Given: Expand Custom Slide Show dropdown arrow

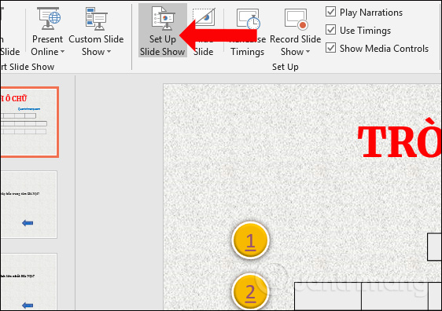Looking at the screenshot, I should point(109,52).
